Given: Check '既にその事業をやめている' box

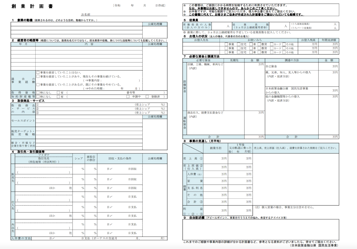Looking at the screenshot, I should point(38,85).
